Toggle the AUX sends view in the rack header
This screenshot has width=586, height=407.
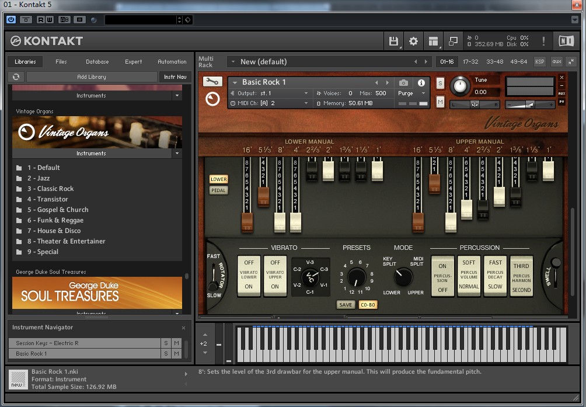tap(557, 62)
